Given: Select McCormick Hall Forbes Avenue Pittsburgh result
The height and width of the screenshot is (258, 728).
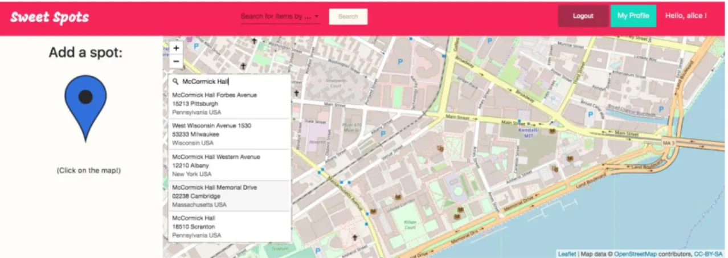Looking at the screenshot, I should tap(230, 104).
